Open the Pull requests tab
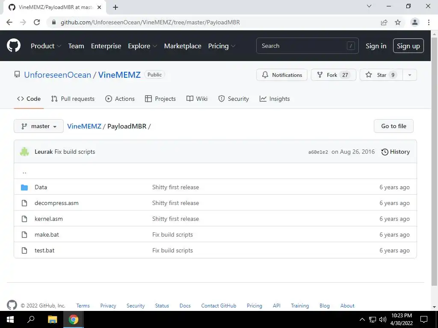Image resolution: width=438 pixels, height=328 pixels. (x=73, y=99)
